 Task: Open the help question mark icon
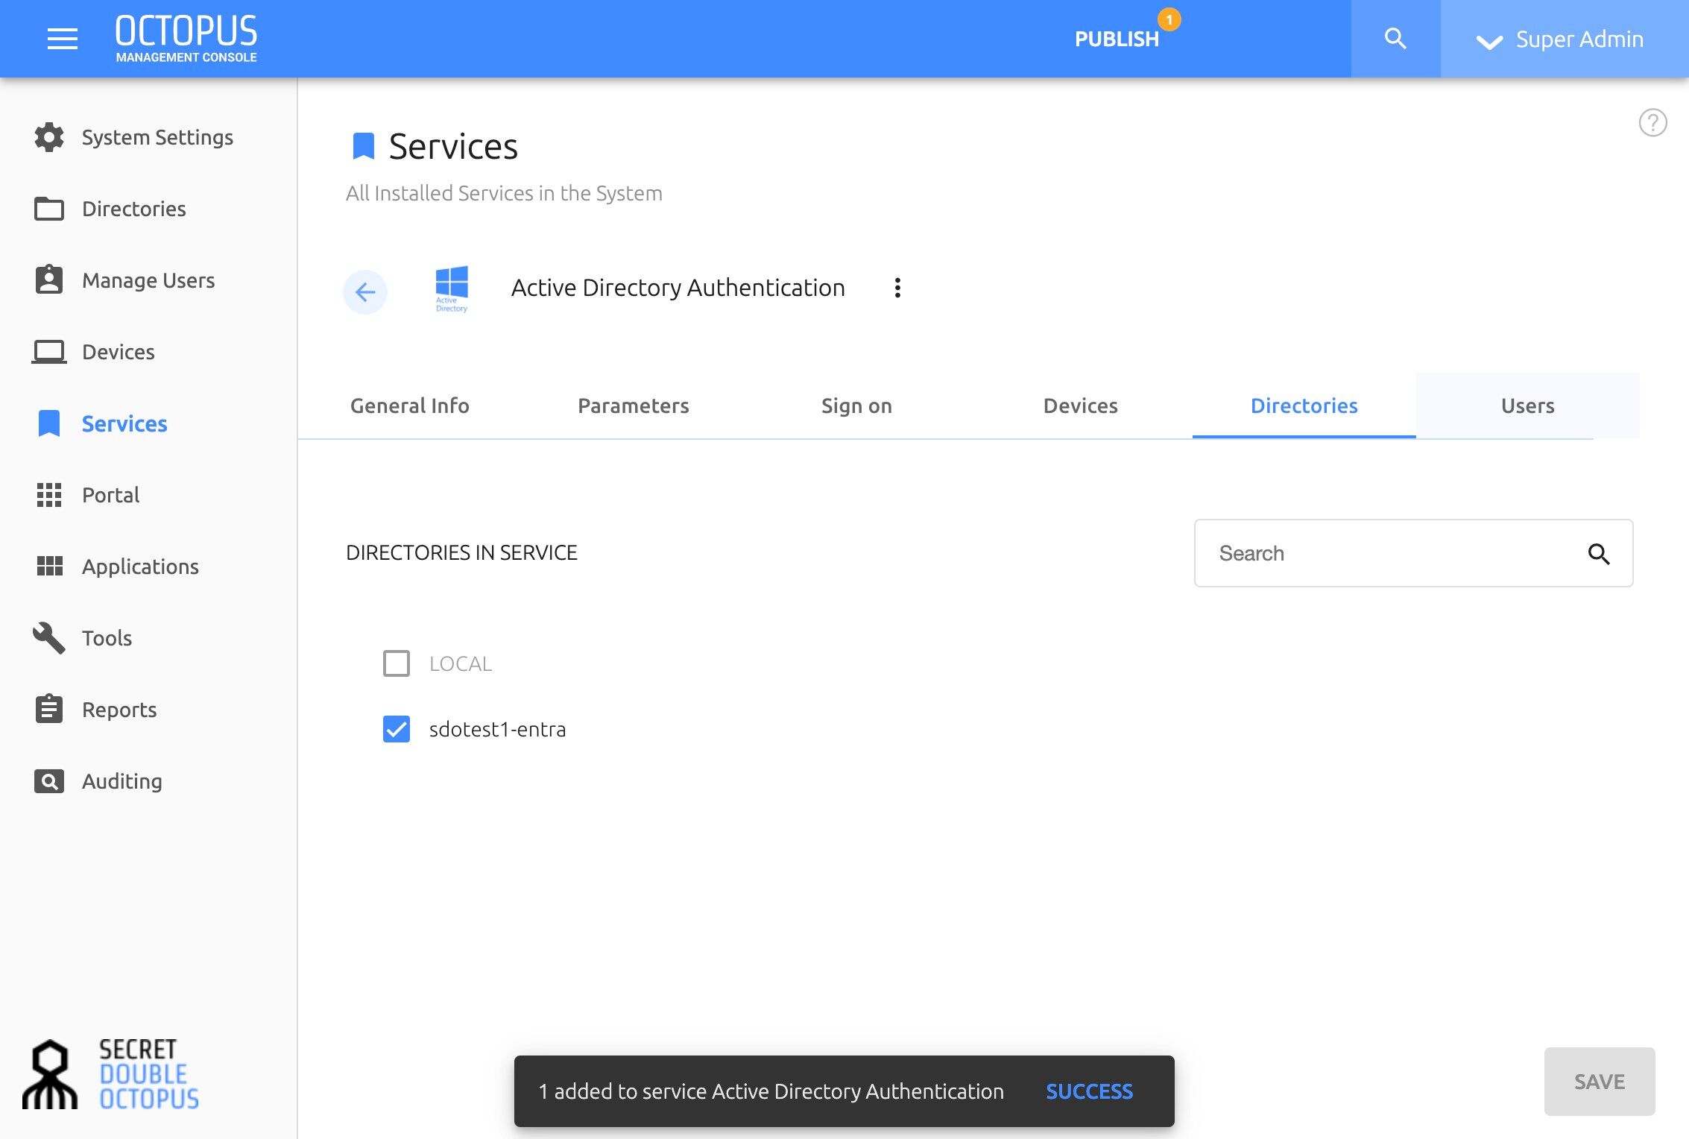(1652, 123)
